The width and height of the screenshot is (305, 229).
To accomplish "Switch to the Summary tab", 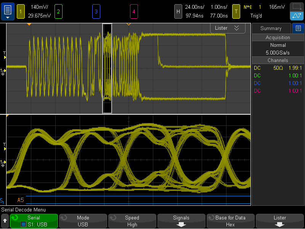I will pos(271,28).
